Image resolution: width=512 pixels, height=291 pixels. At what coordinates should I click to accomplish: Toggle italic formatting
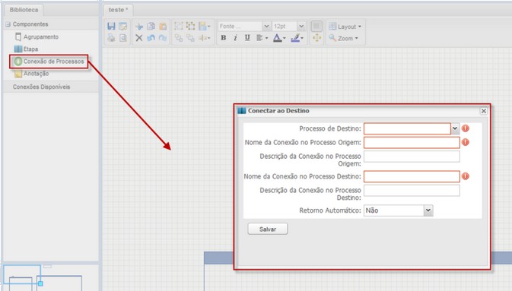pos(235,38)
